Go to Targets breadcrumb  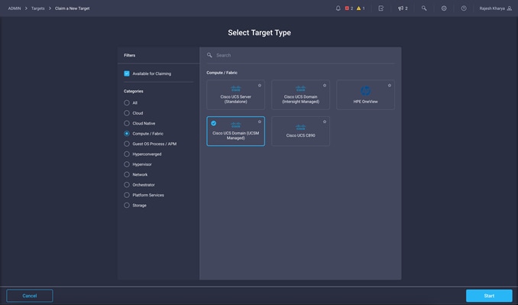[37, 8]
